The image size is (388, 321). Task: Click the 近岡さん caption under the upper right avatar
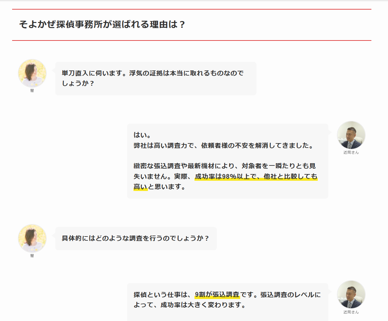click(x=351, y=153)
